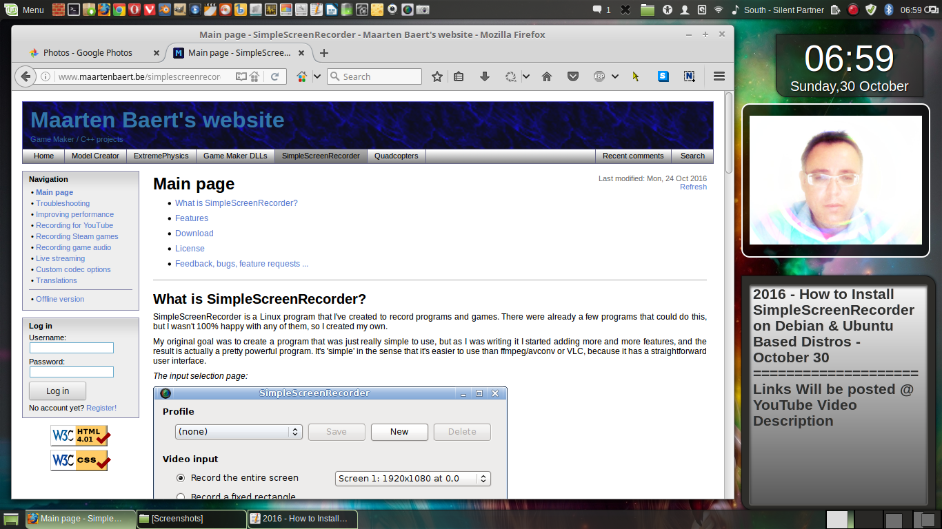Open Recent comments nav tab
Screen dimensions: 942x529
point(633,156)
